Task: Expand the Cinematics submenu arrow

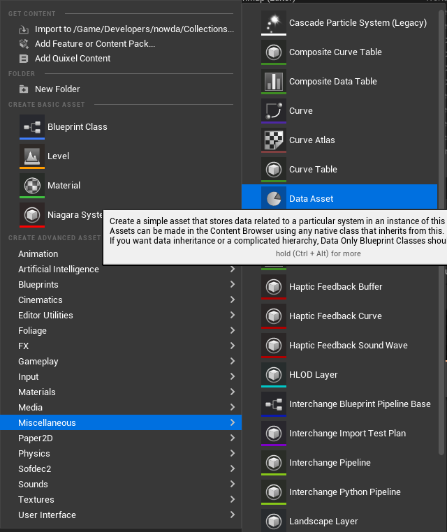Action: (x=233, y=300)
